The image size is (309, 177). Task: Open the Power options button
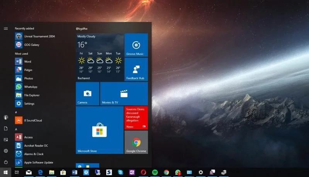tap(6, 162)
